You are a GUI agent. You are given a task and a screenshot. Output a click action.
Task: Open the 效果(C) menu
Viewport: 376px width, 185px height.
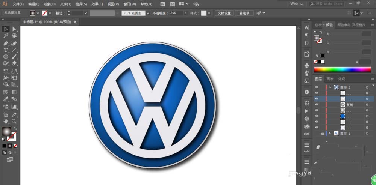click(97, 4)
